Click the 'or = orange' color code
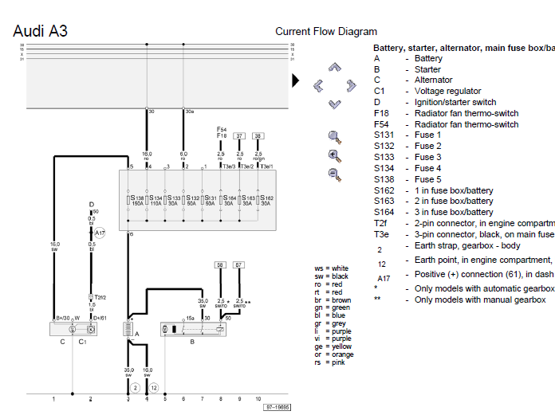This screenshot has width=555, height=415. (x=334, y=354)
